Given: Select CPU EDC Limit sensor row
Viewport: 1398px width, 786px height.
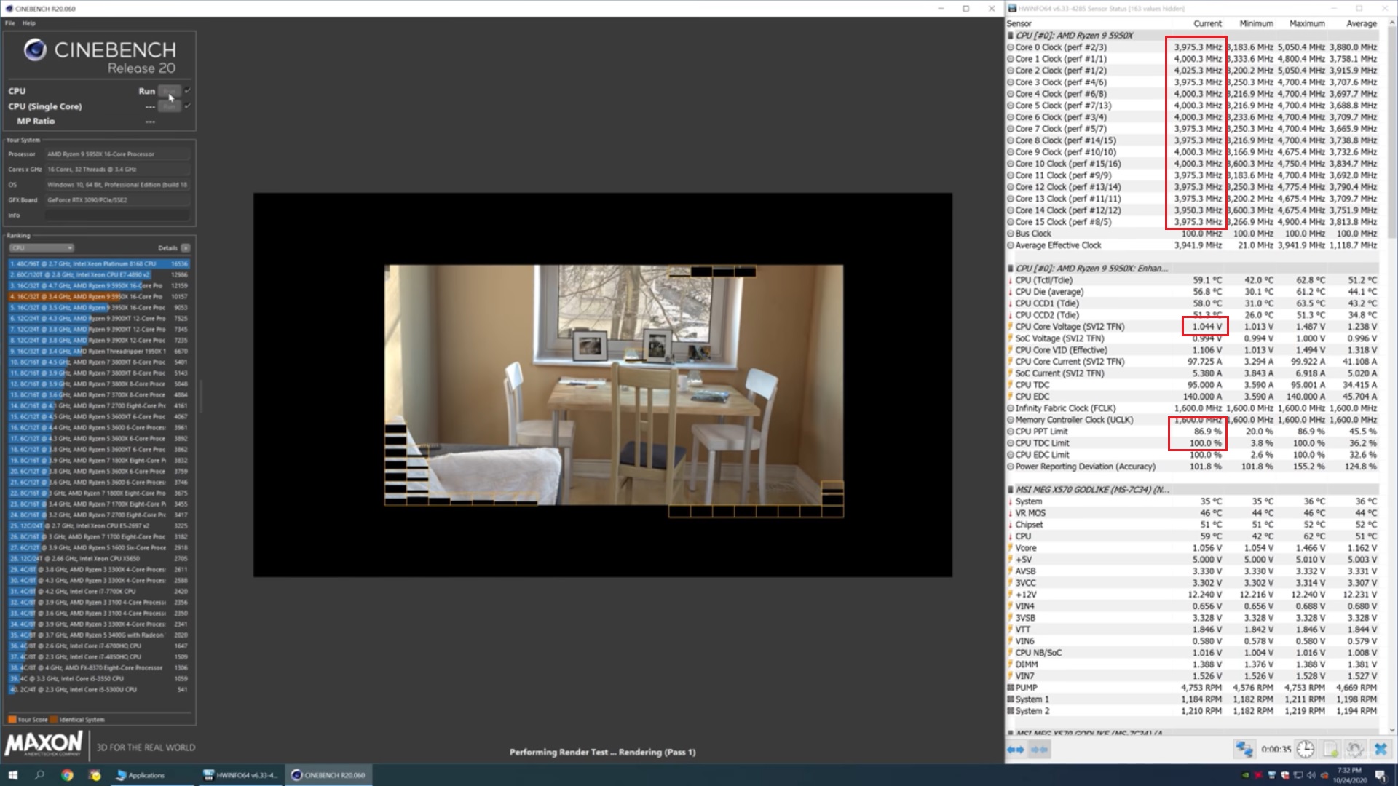Looking at the screenshot, I should pyautogui.click(x=1193, y=455).
